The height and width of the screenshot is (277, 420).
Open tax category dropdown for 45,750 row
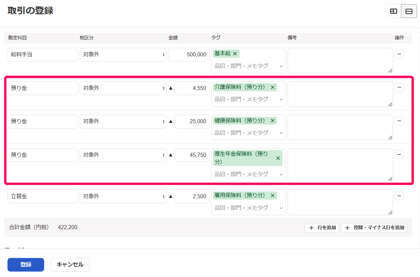tap(123, 155)
